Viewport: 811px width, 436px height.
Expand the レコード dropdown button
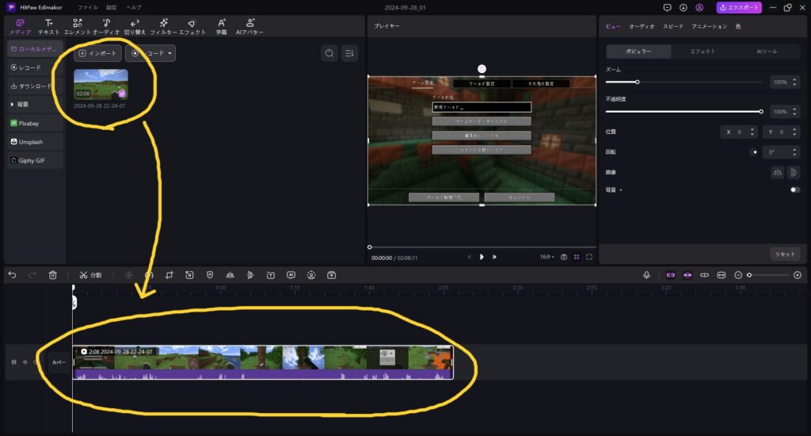click(150, 53)
